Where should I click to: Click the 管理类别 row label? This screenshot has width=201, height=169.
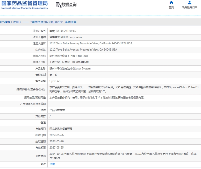(x=40, y=75)
